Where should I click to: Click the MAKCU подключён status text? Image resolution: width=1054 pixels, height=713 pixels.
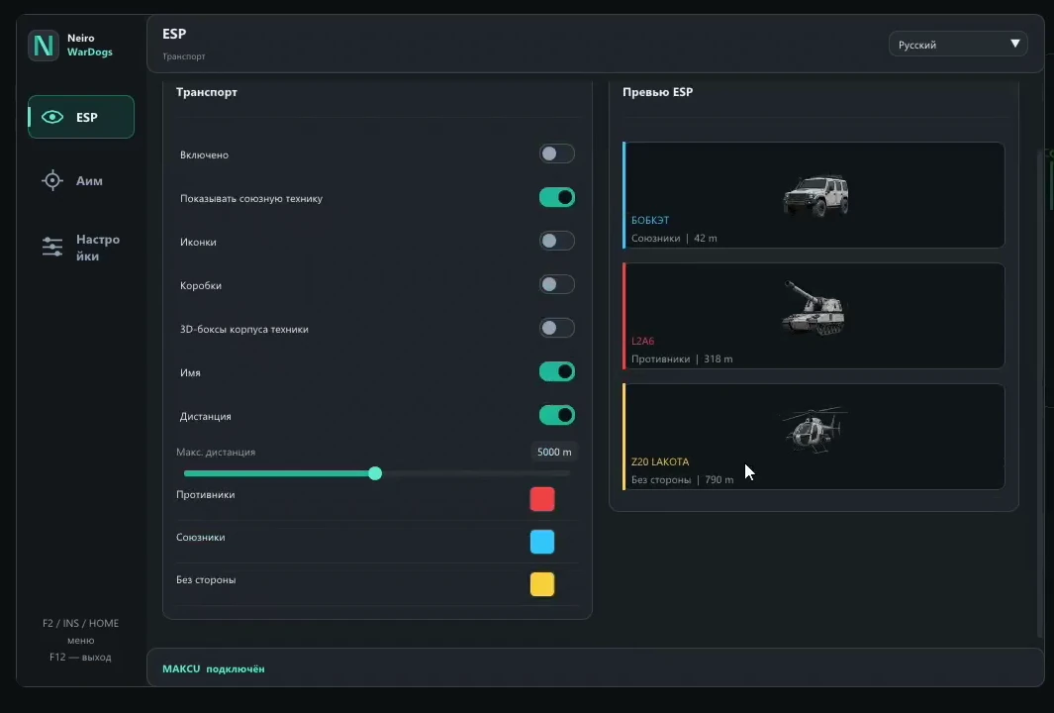[213, 668]
